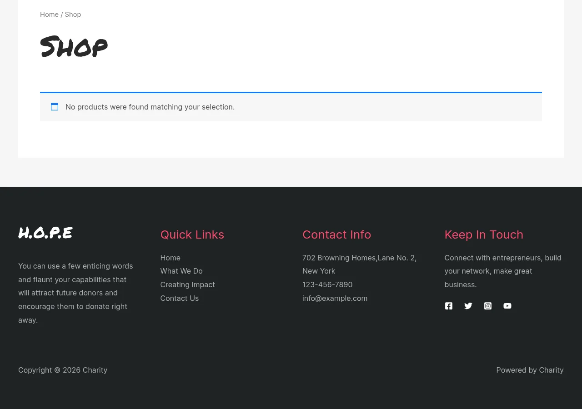Click the Connect with entrepreneurs paragraph
The image size is (582, 409).
pos(503,271)
